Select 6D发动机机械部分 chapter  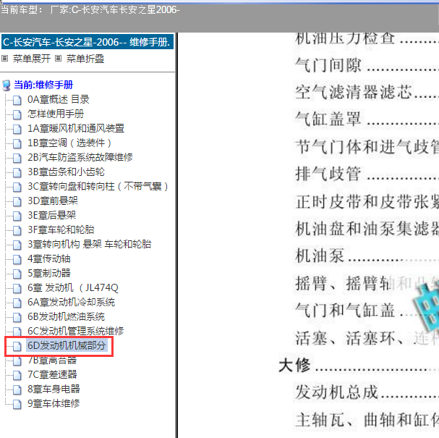tap(67, 345)
